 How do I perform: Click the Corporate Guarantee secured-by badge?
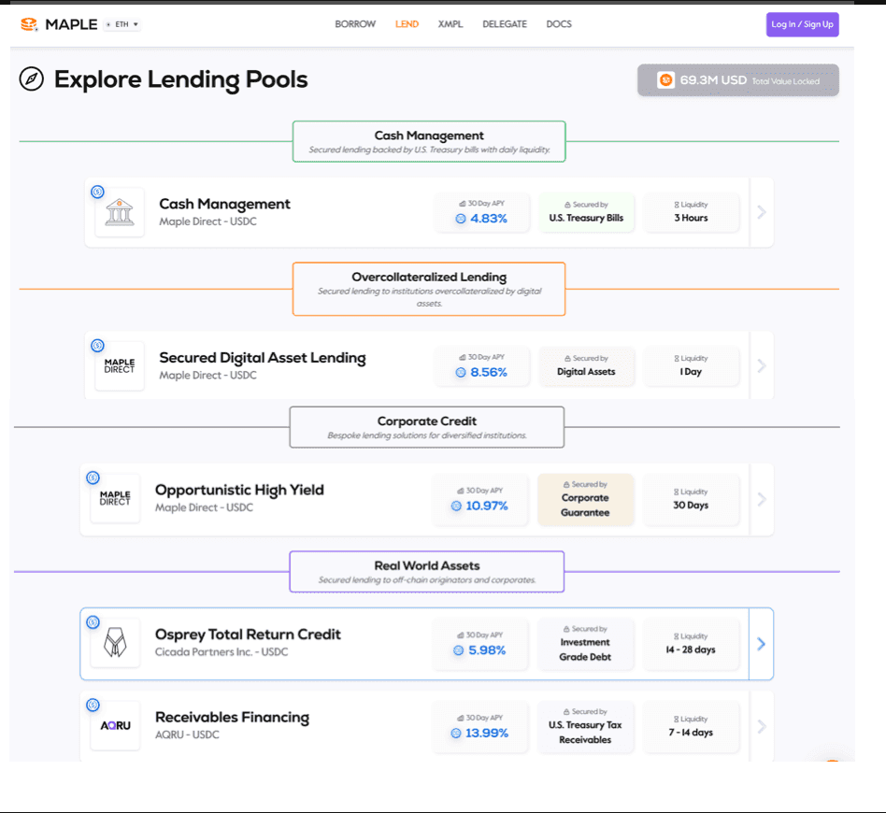click(585, 499)
